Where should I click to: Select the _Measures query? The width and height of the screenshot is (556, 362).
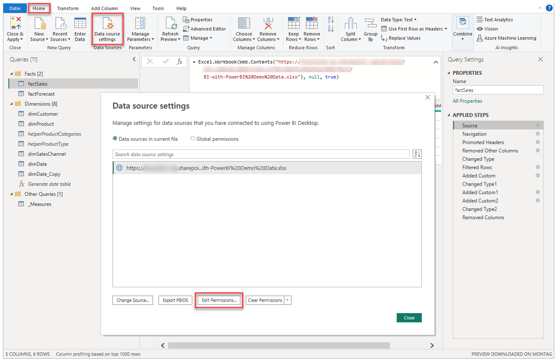pyautogui.click(x=40, y=204)
